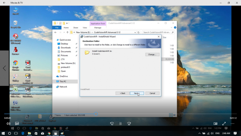Select This PC in the navigation pane
This screenshot has width=241, height=136.
64,81
